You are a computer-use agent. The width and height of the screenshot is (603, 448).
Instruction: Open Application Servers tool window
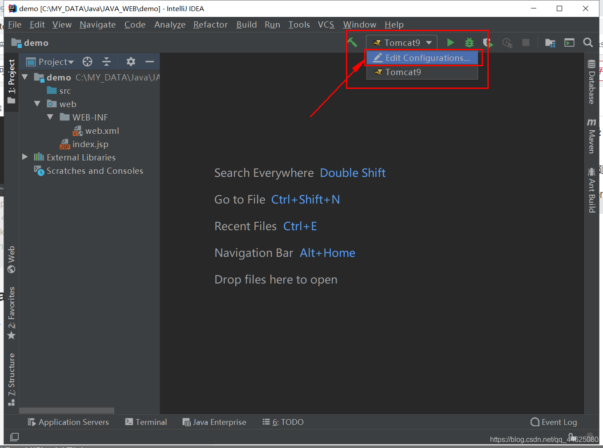[68, 422]
